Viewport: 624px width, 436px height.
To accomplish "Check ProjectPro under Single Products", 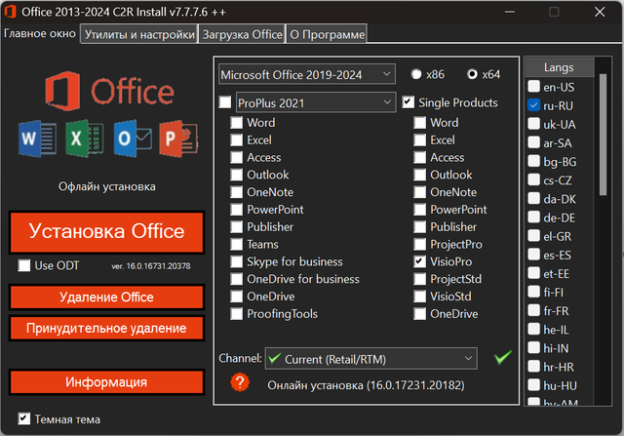I will 419,244.
